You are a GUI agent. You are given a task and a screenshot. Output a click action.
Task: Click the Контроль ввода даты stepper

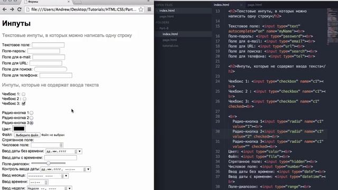[84, 169]
